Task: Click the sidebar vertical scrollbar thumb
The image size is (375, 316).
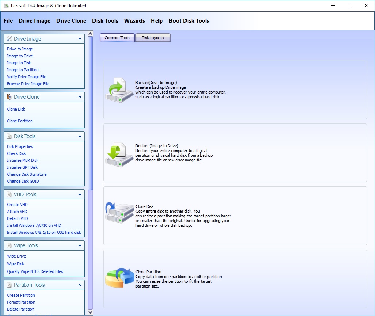Action: point(90,113)
